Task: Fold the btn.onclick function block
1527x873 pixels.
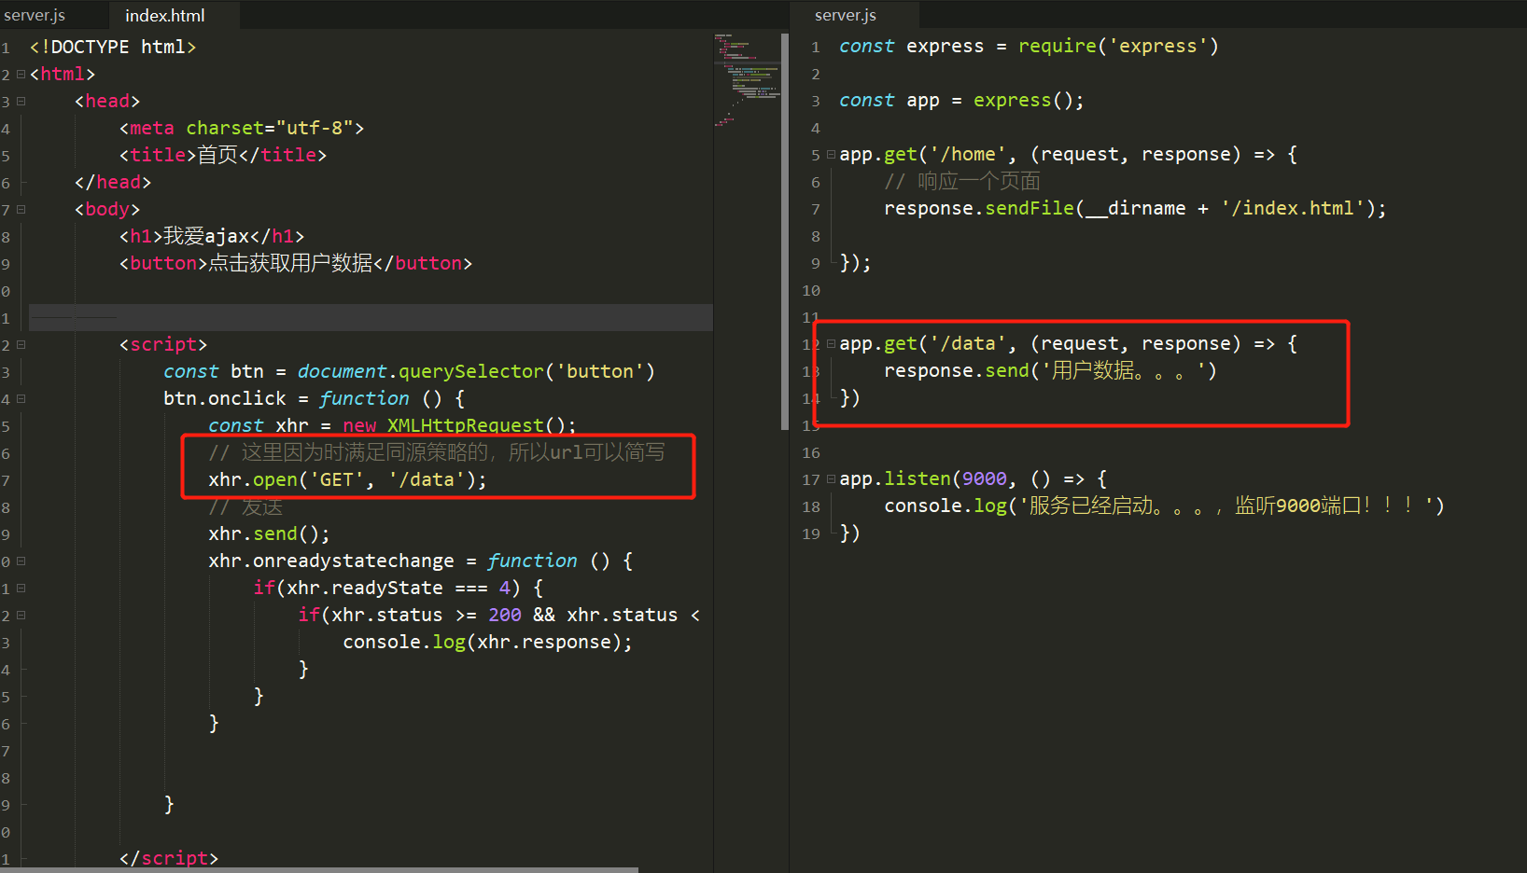Action: [x=21, y=399]
